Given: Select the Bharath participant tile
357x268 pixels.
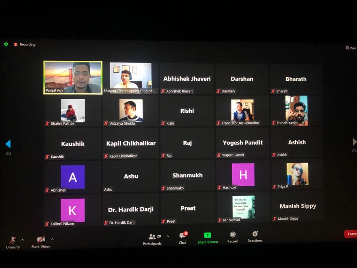Looking at the screenshot, I should point(296,79).
